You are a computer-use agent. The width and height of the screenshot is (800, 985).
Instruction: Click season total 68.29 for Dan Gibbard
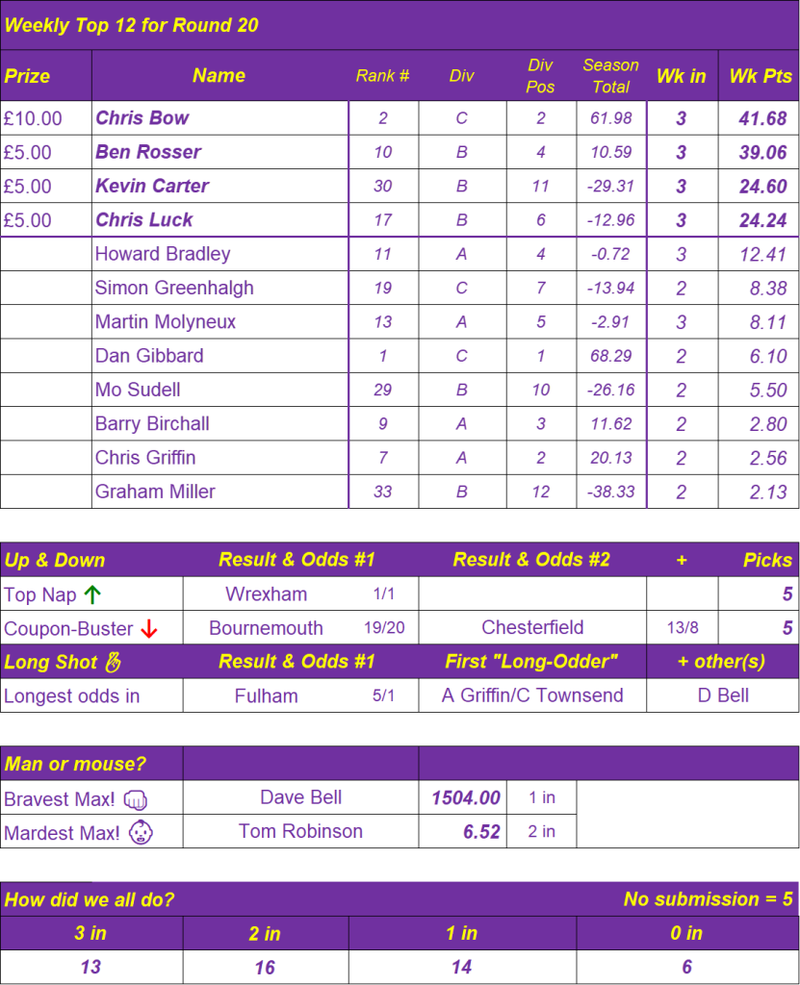coord(610,356)
